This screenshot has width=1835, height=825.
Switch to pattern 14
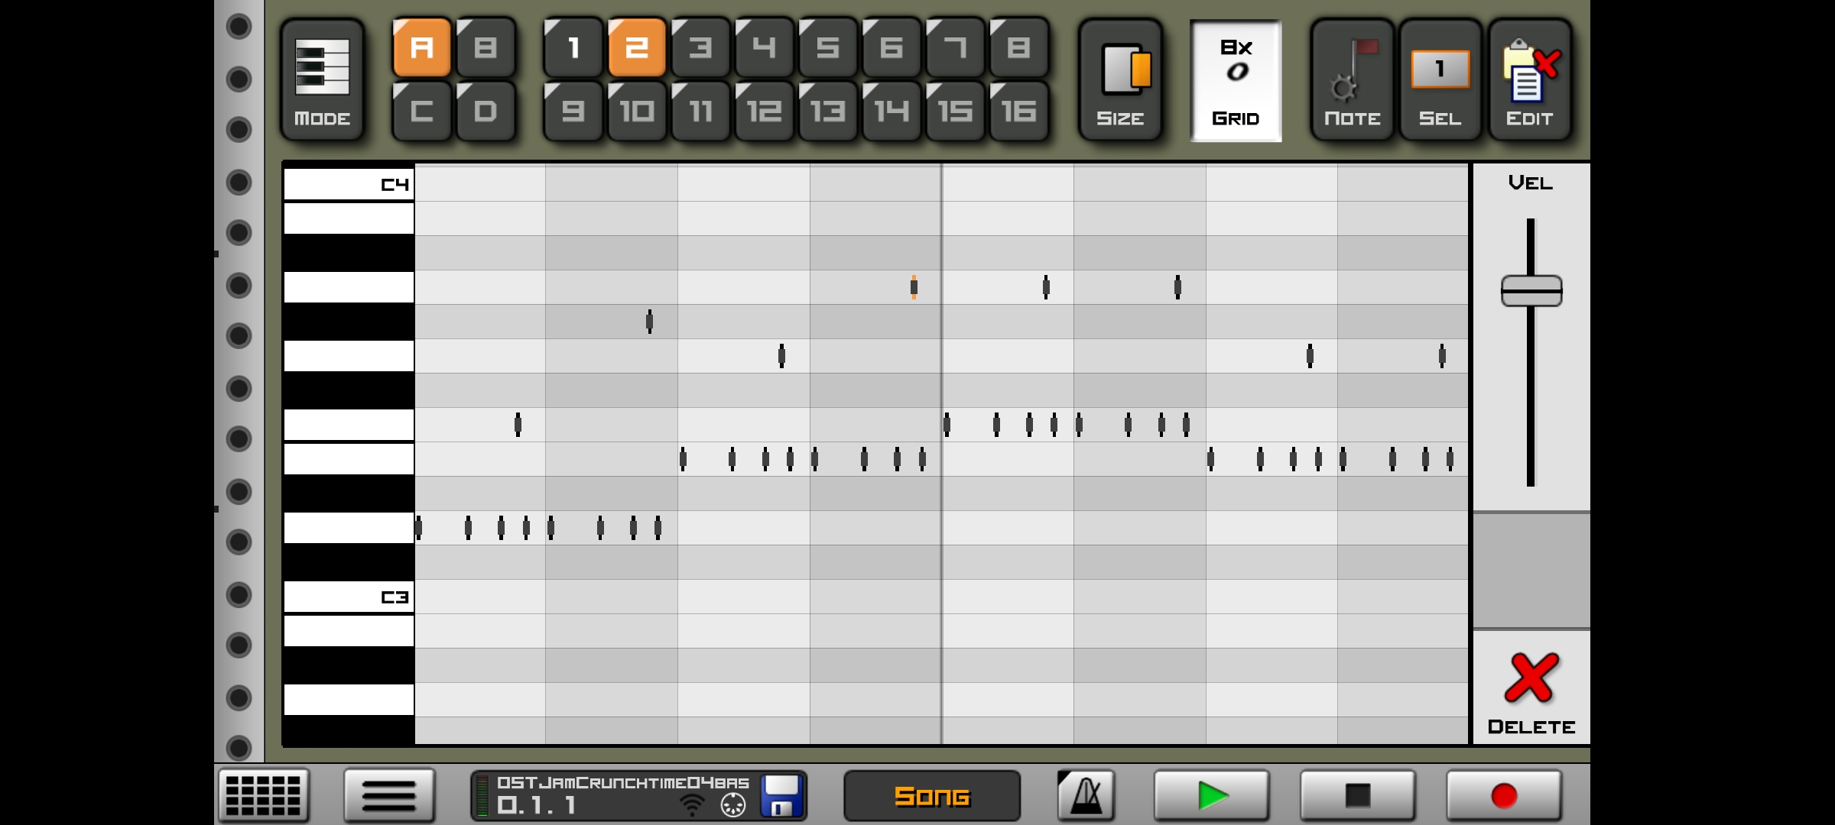[x=891, y=112]
